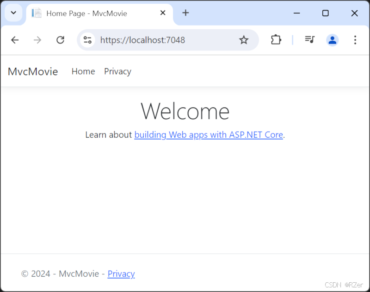Open the media controls button
The image size is (370, 292).
(x=309, y=39)
